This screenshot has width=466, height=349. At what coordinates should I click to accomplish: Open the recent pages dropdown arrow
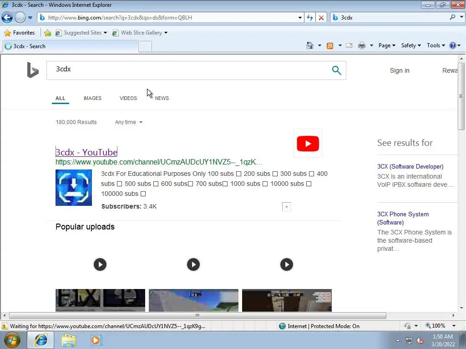pyautogui.click(x=30, y=18)
